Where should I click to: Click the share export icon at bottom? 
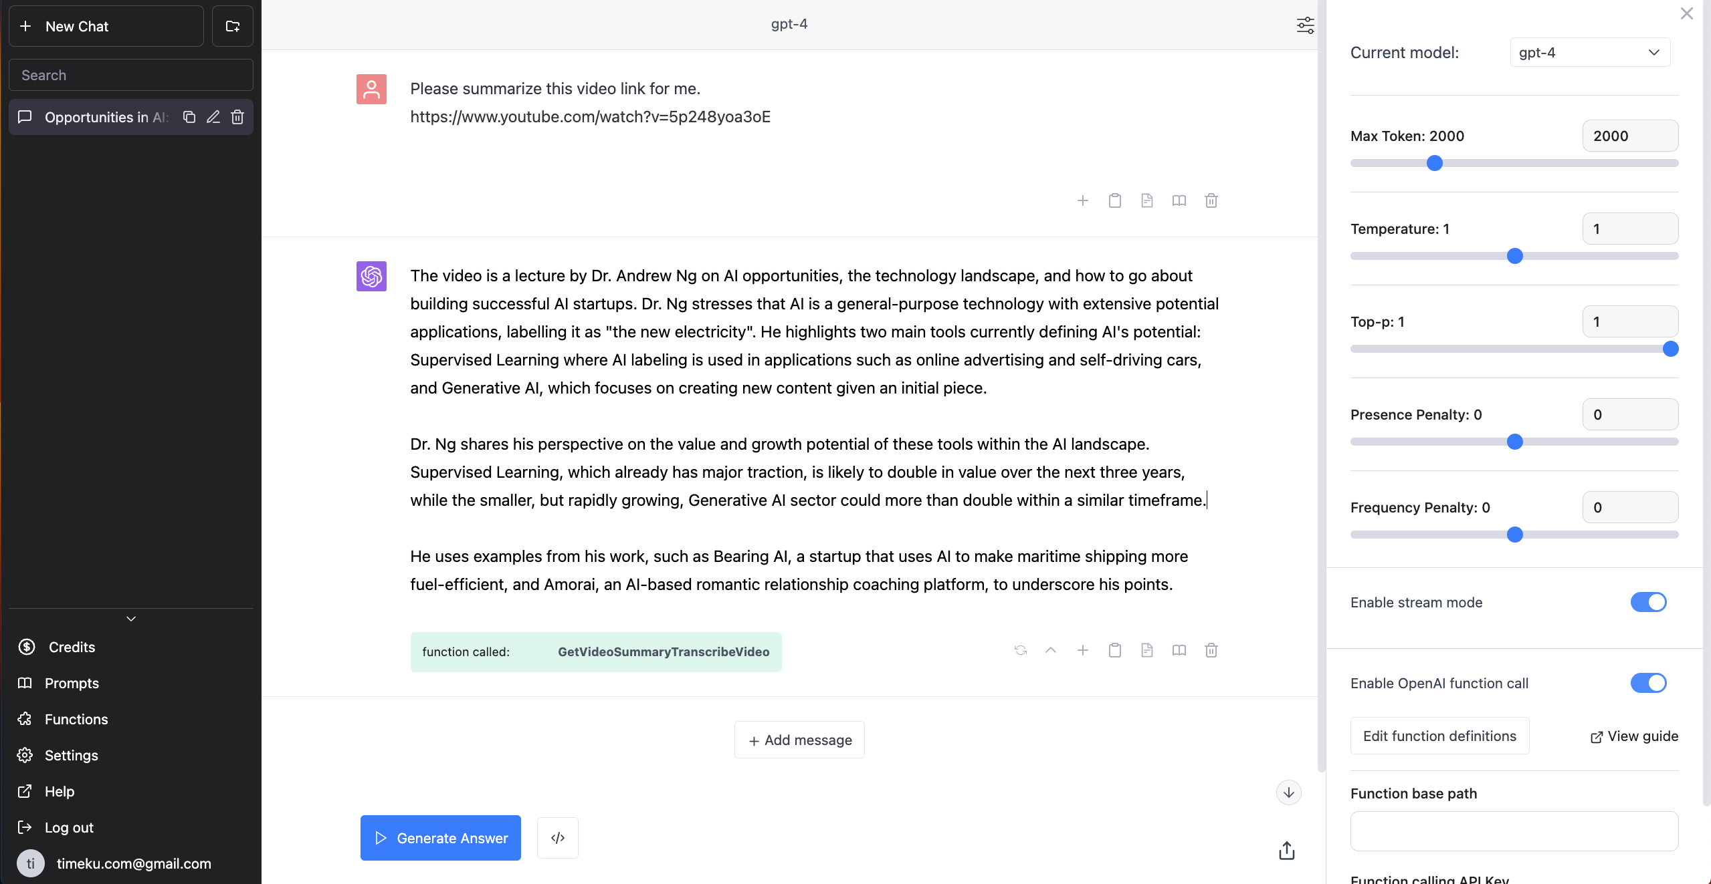point(1287,851)
